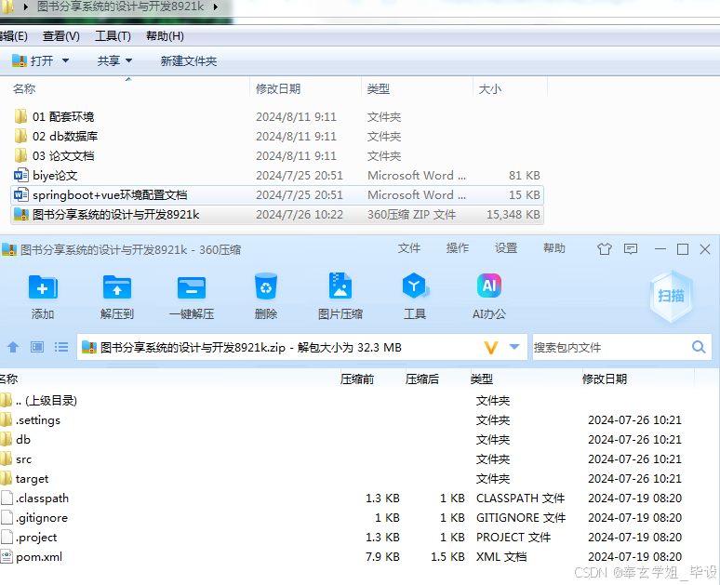The width and height of the screenshot is (720, 585).
Task: Select the 图书分享系统 ZIP file icon in Explorer
Action: coord(21,214)
